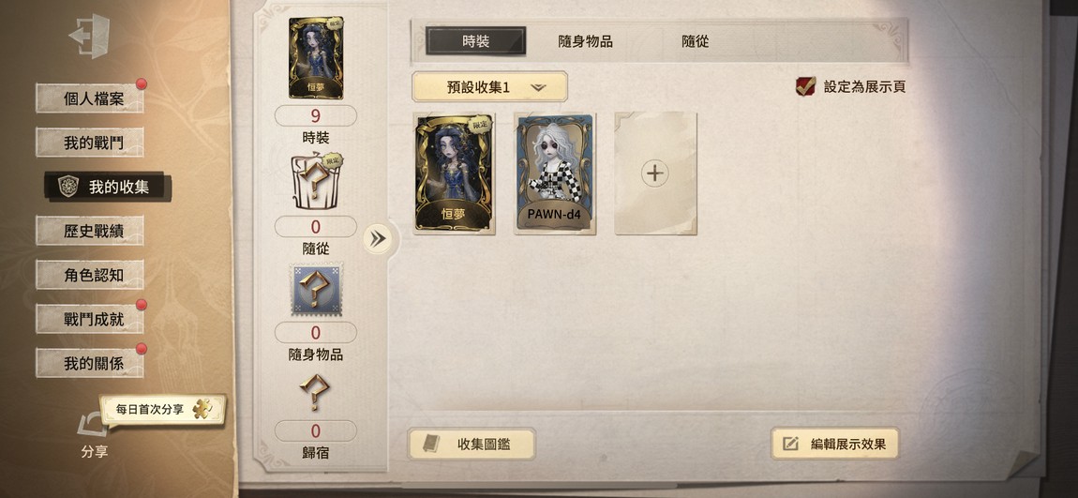Click the exit door icon

click(89, 35)
